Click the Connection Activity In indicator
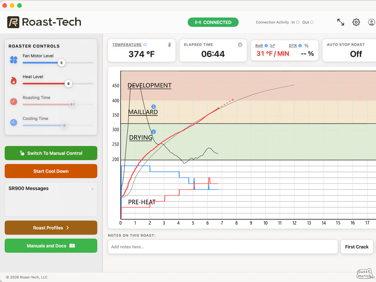Image resolution: width=376 pixels, height=282 pixels. click(298, 22)
